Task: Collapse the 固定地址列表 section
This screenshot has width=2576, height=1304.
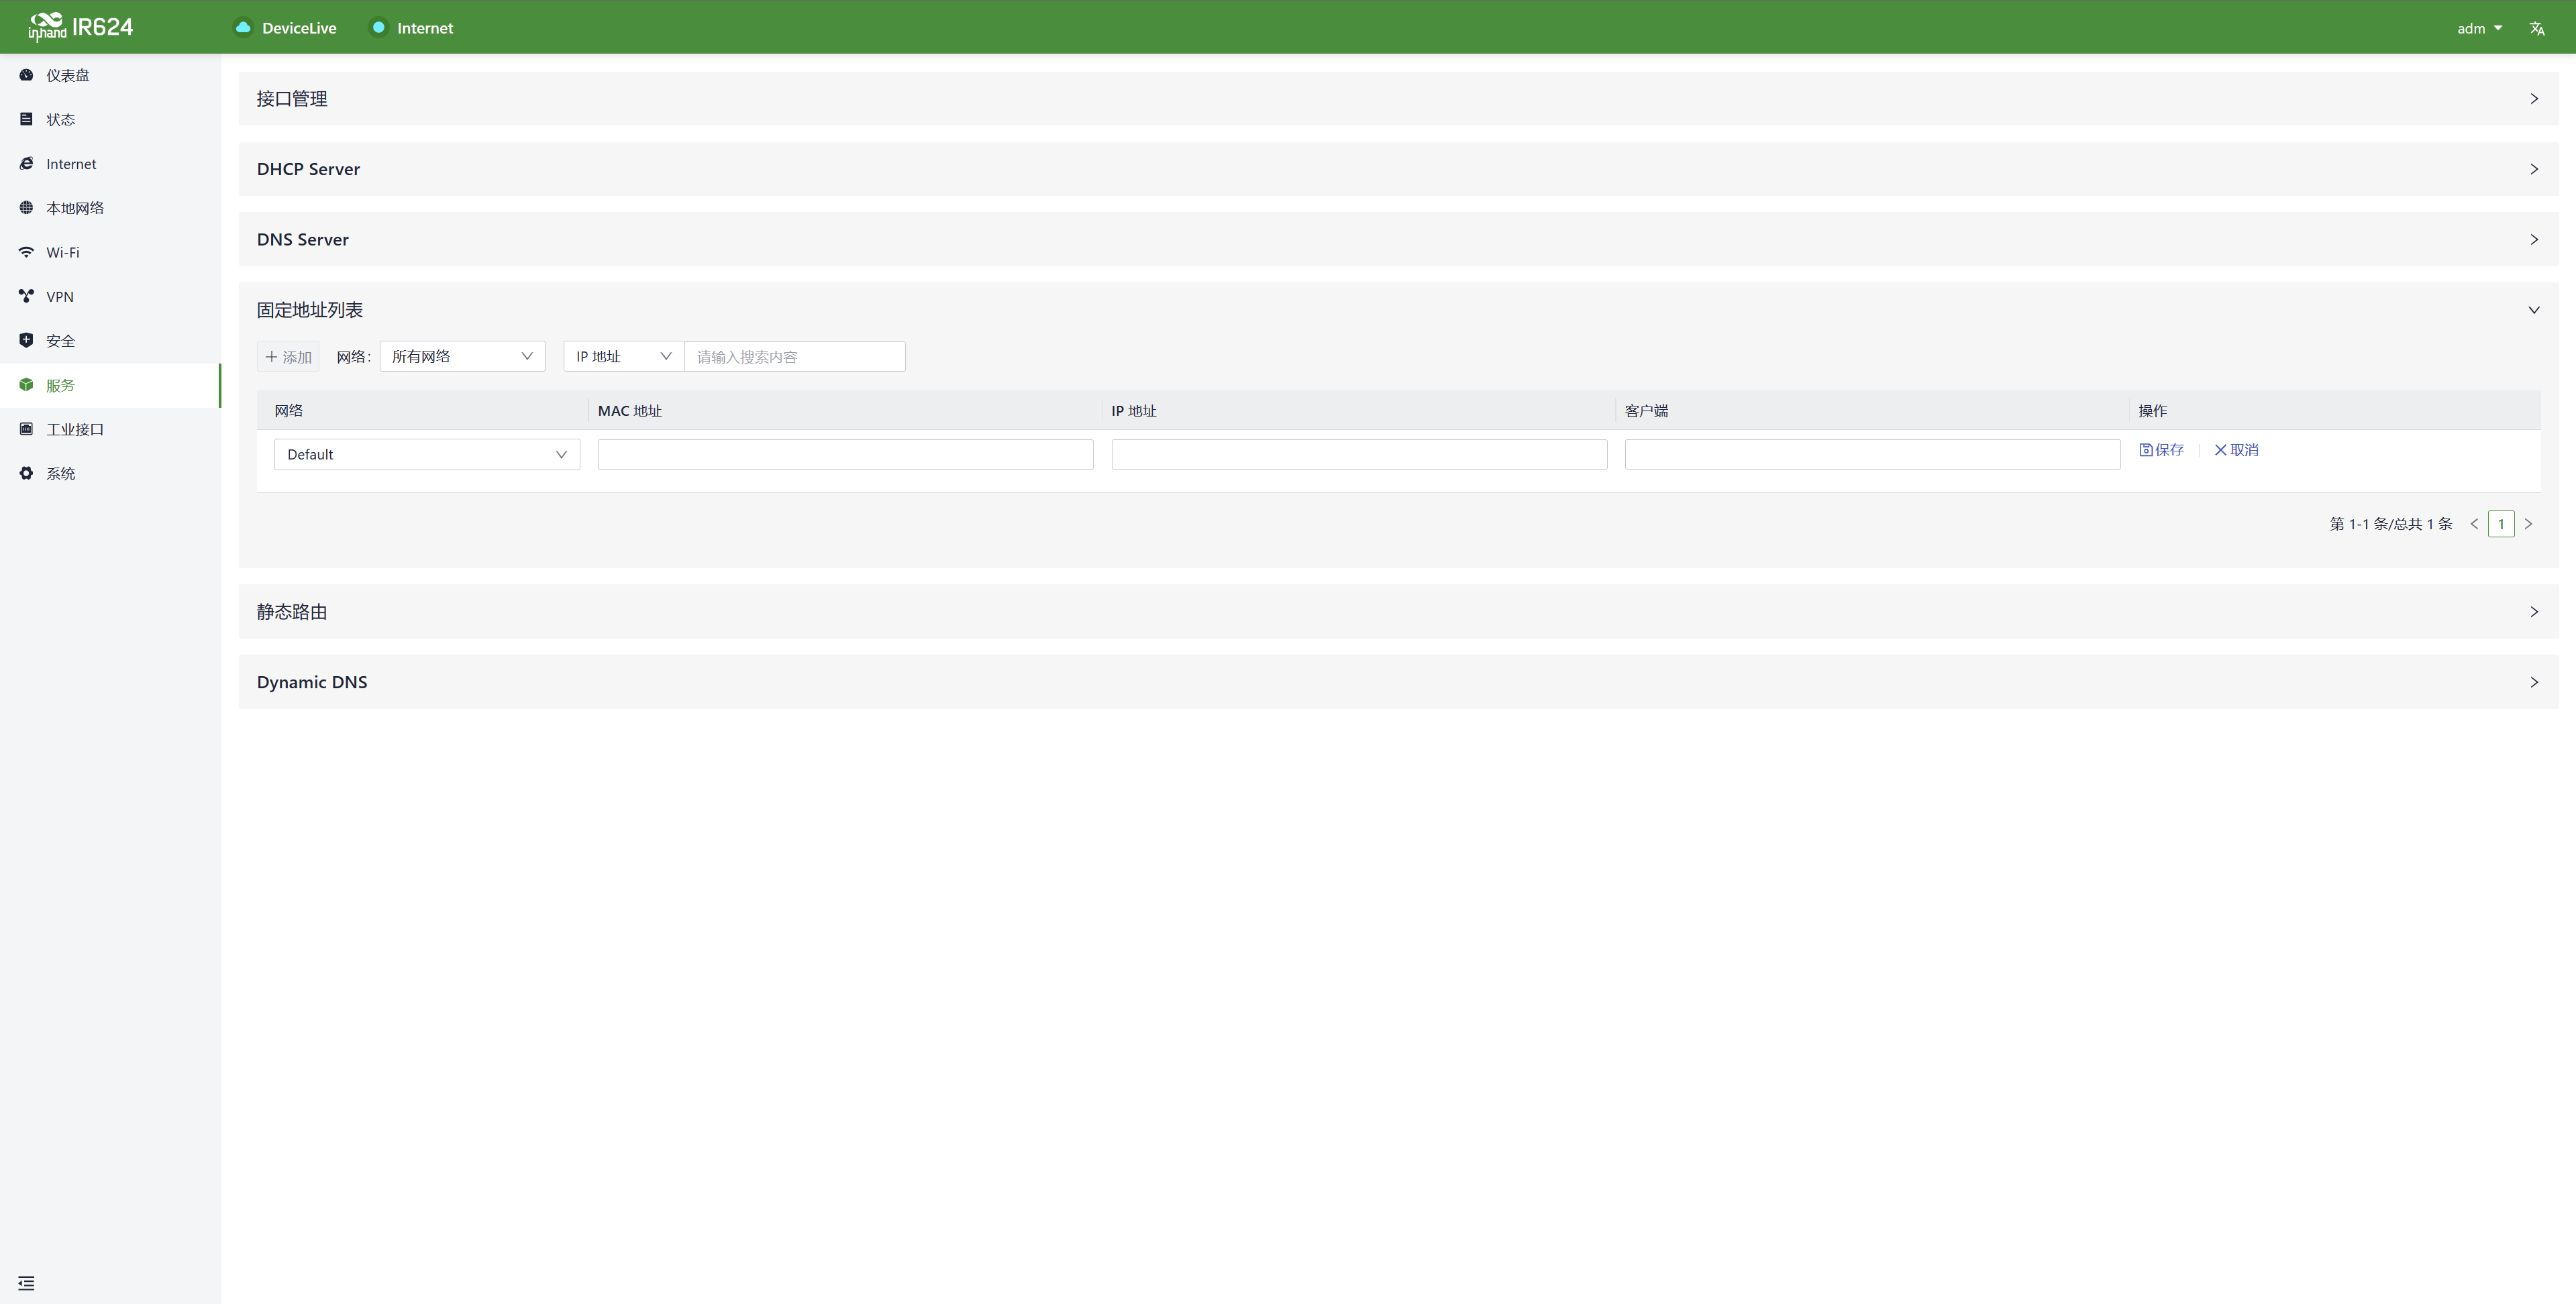Action: point(2533,310)
